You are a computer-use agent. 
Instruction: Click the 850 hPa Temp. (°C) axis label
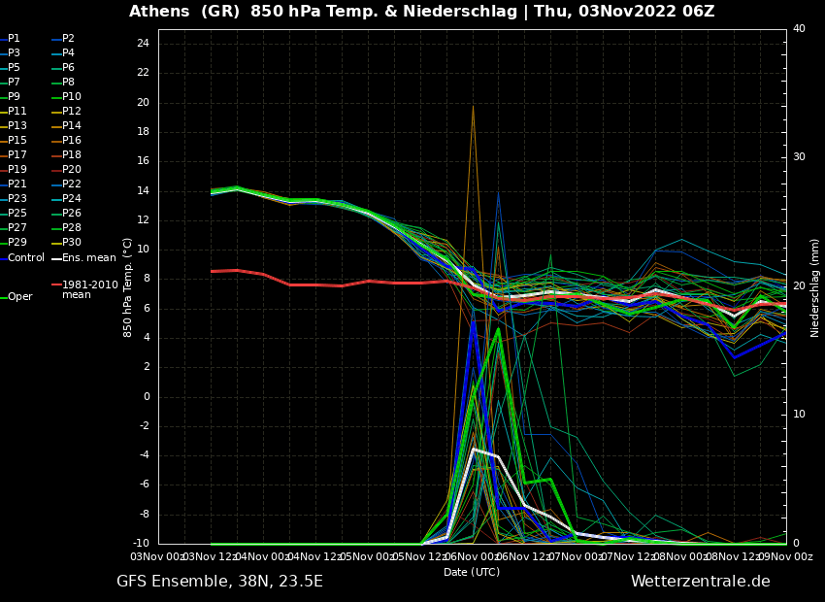(x=128, y=287)
